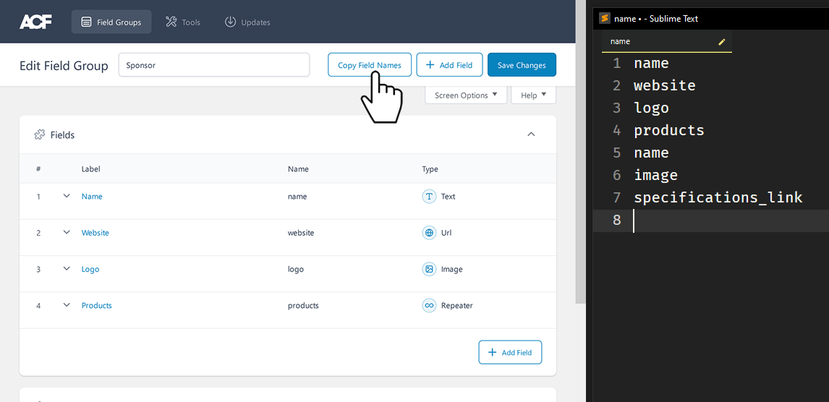Open the Products field label link
The width and height of the screenshot is (829, 402).
pos(97,305)
